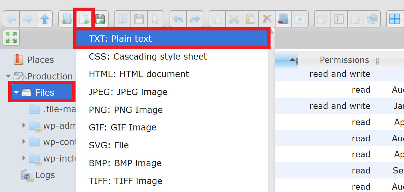Open the Logs item in the sidebar

coord(46,175)
